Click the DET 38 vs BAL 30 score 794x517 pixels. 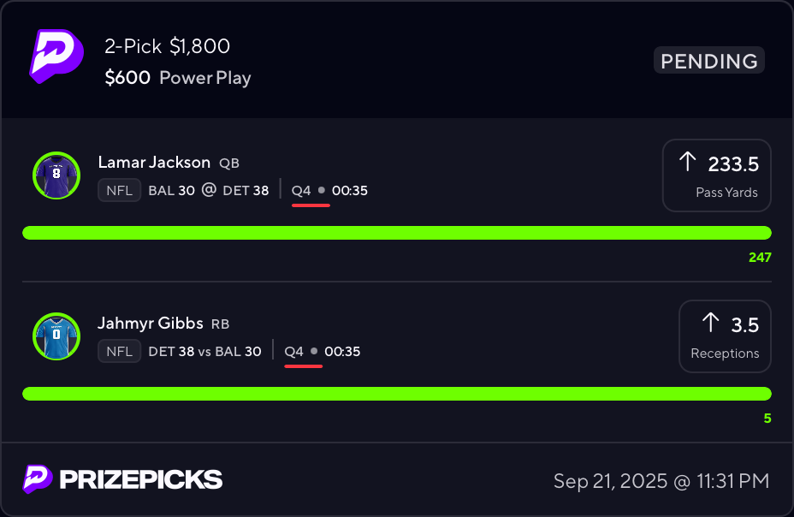coord(204,351)
